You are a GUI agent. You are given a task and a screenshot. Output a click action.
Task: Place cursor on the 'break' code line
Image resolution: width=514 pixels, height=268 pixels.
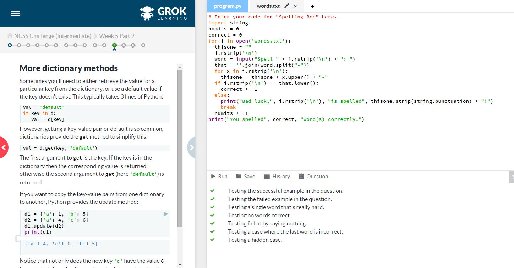click(x=228, y=107)
